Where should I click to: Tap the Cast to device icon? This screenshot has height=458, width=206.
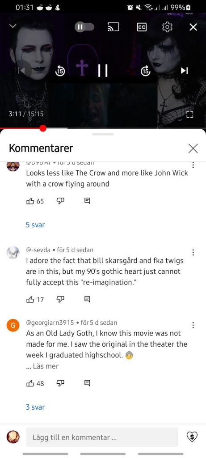coord(114,27)
